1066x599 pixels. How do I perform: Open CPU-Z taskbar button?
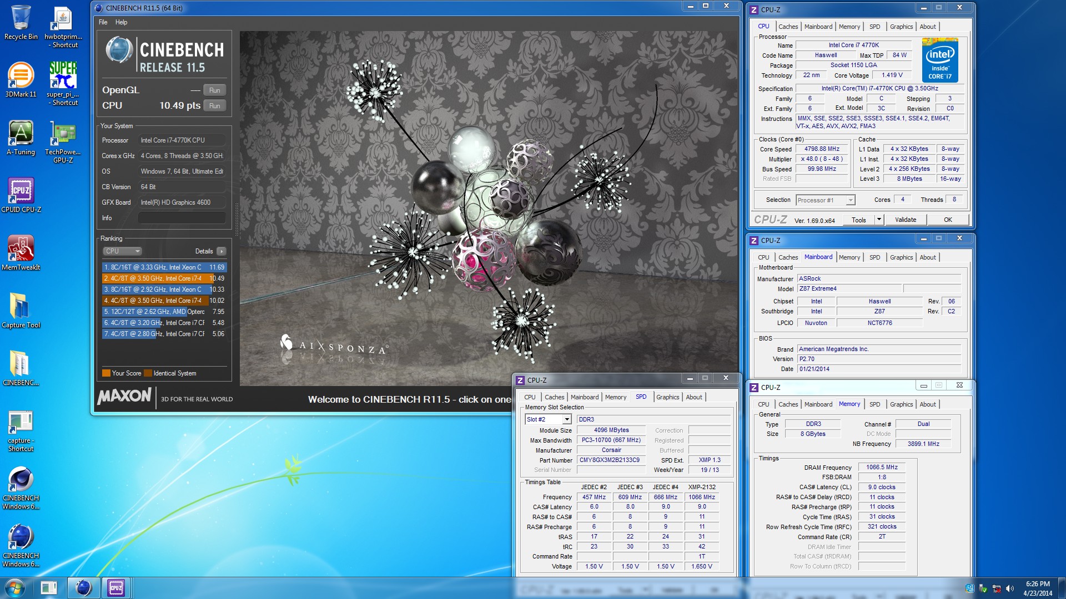point(116,588)
